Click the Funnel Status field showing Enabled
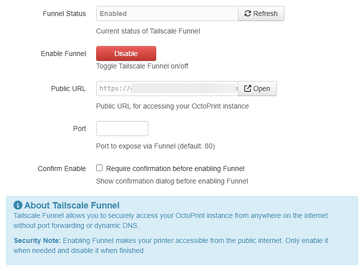Viewport: 363px width, 271px height. click(x=167, y=13)
